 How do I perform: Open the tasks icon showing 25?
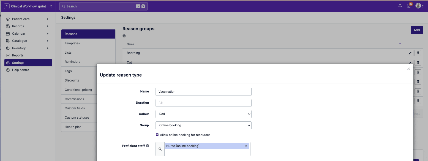tap(409, 6)
